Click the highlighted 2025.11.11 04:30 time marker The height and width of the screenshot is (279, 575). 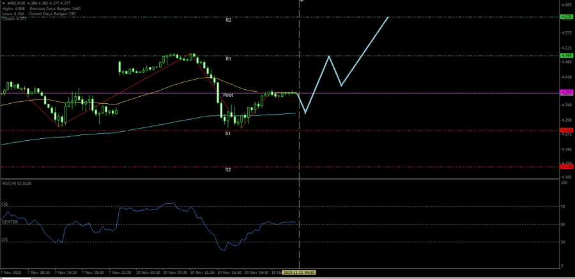299,272
